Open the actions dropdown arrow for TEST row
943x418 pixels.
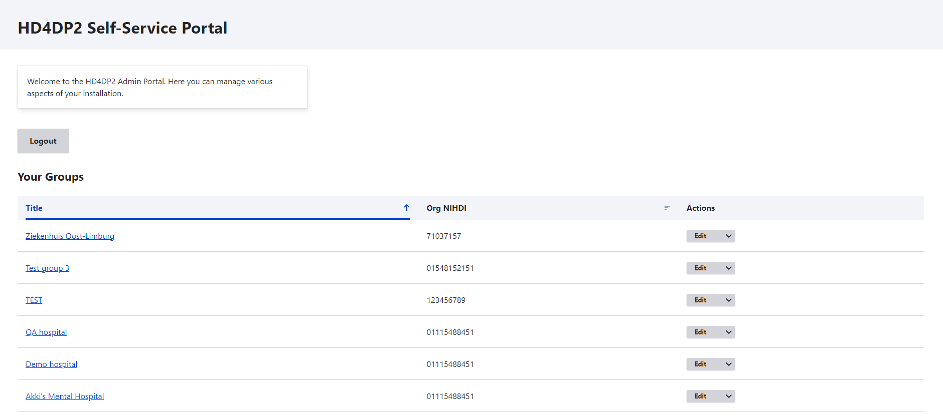click(729, 300)
